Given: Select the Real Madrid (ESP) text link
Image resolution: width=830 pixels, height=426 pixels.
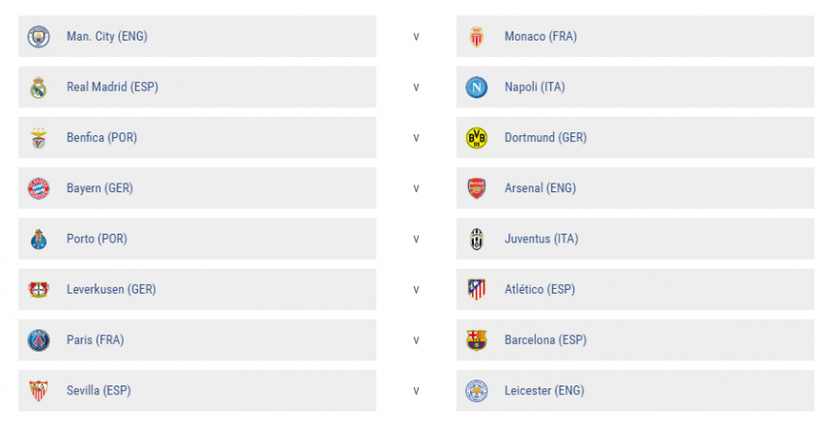Looking at the screenshot, I should coord(112,87).
